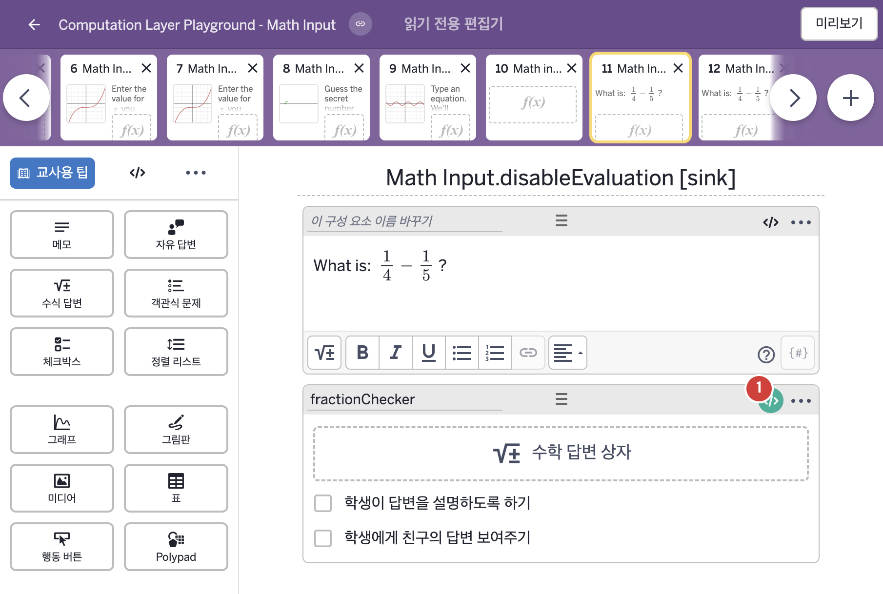Add a 객관식 문제 multiple choice component
Screen dimensions: 883x594
176,293
